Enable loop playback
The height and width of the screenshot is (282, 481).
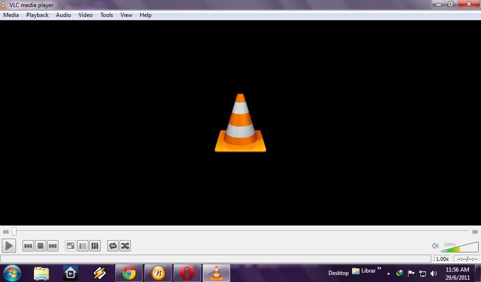click(112, 245)
